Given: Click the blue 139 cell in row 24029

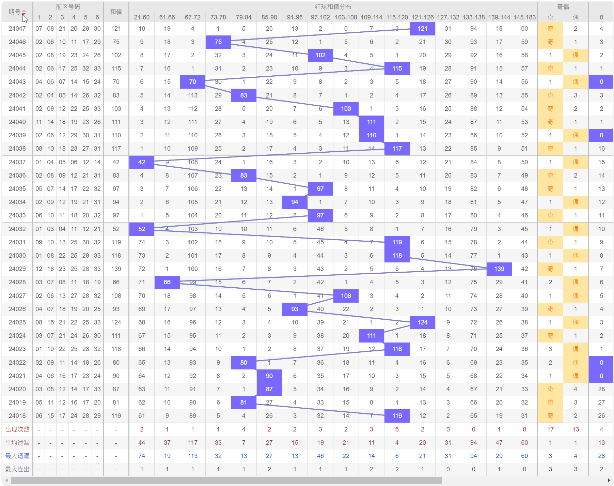Looking at the screenshot, I should pos(499,269).
